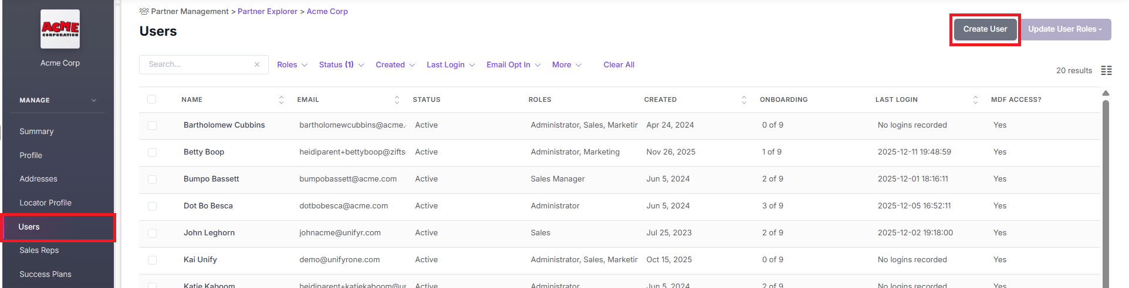Click email bumpobassett@acme.com
Viewport: 1129px width, 288px height.
tap(348, 179)
